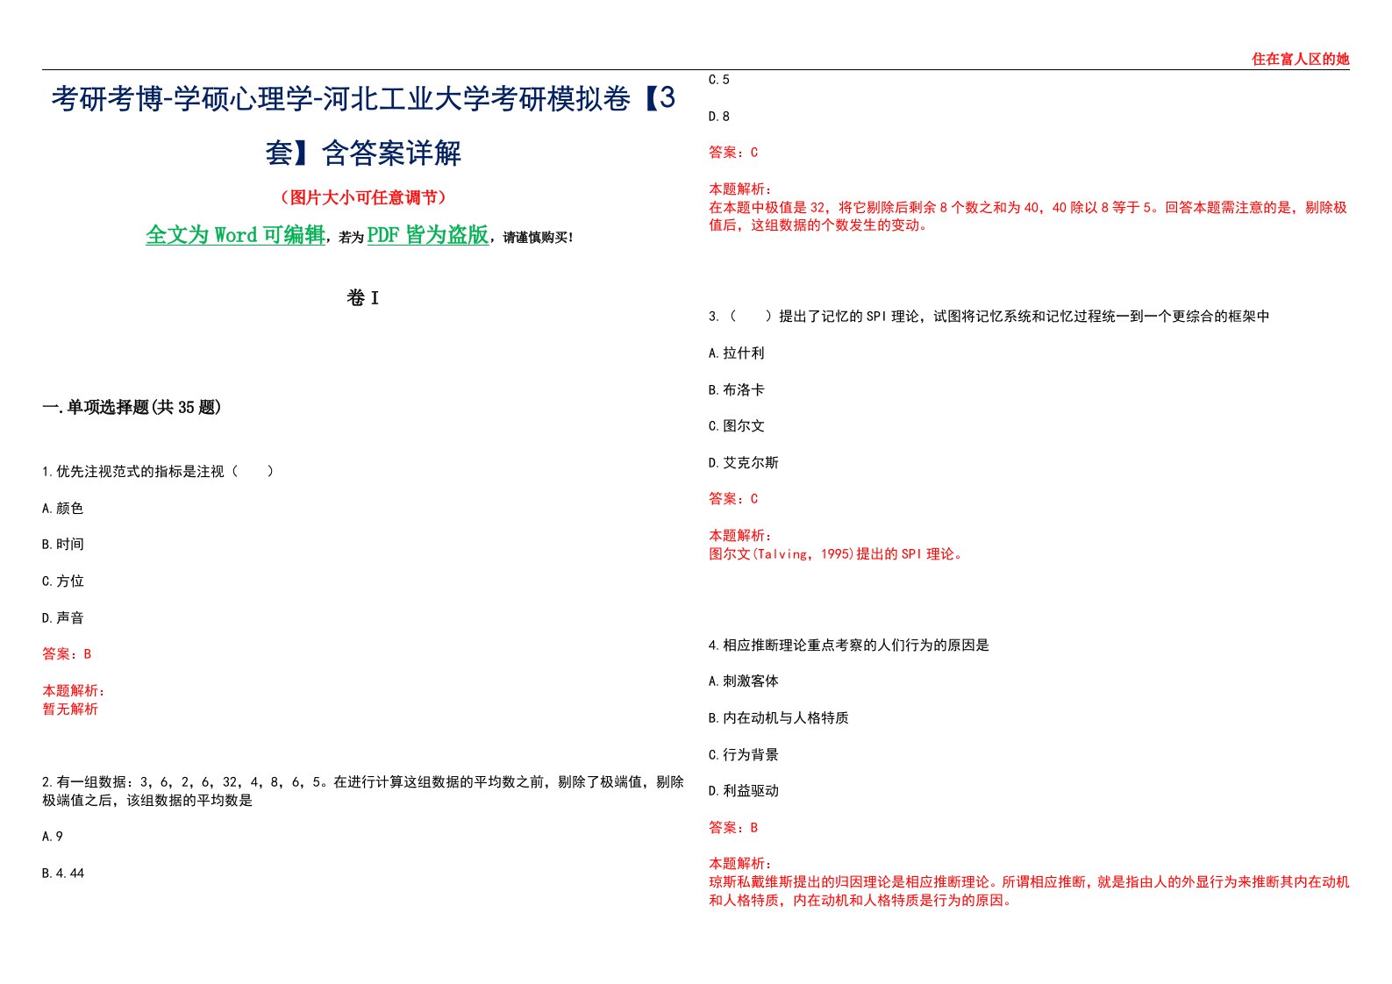
Task: Click 答案：B under question 1
Action: pyautogui.click(x=67, y=653)
